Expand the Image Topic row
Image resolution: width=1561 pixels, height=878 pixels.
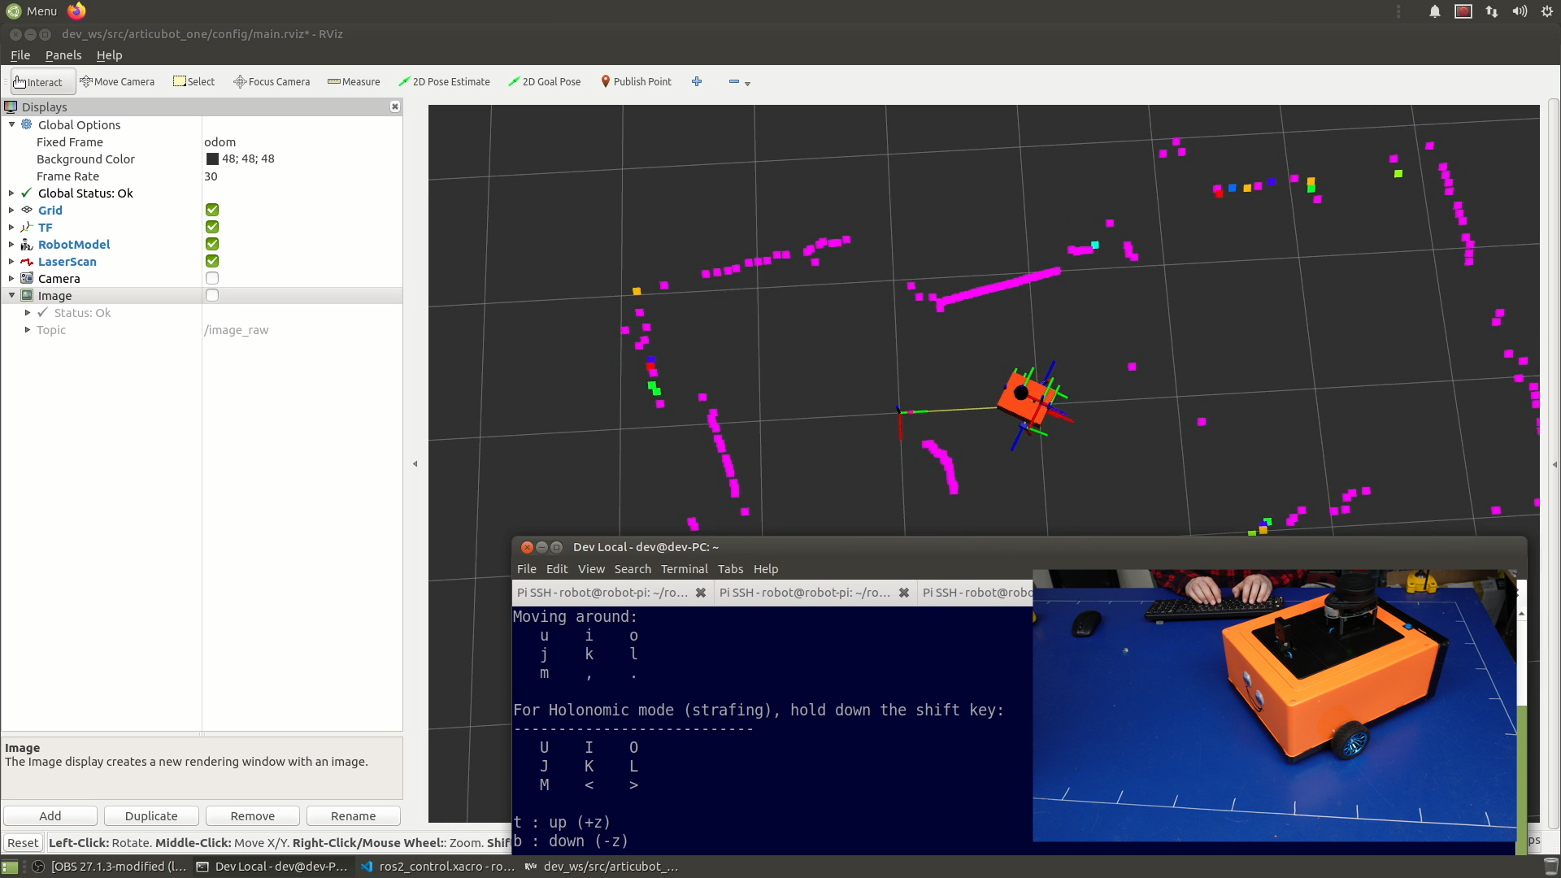point(28,329)
